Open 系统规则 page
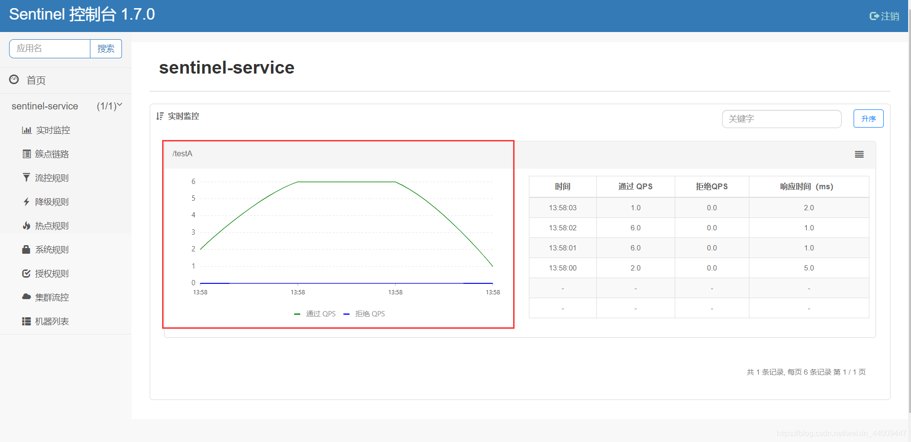Image resolution: width=911 pixels, height=442 pixels. tap(52, 249)
